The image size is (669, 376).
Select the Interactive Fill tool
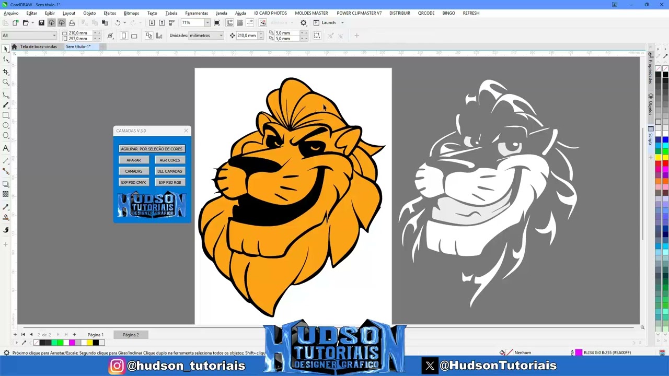[6, 217]
